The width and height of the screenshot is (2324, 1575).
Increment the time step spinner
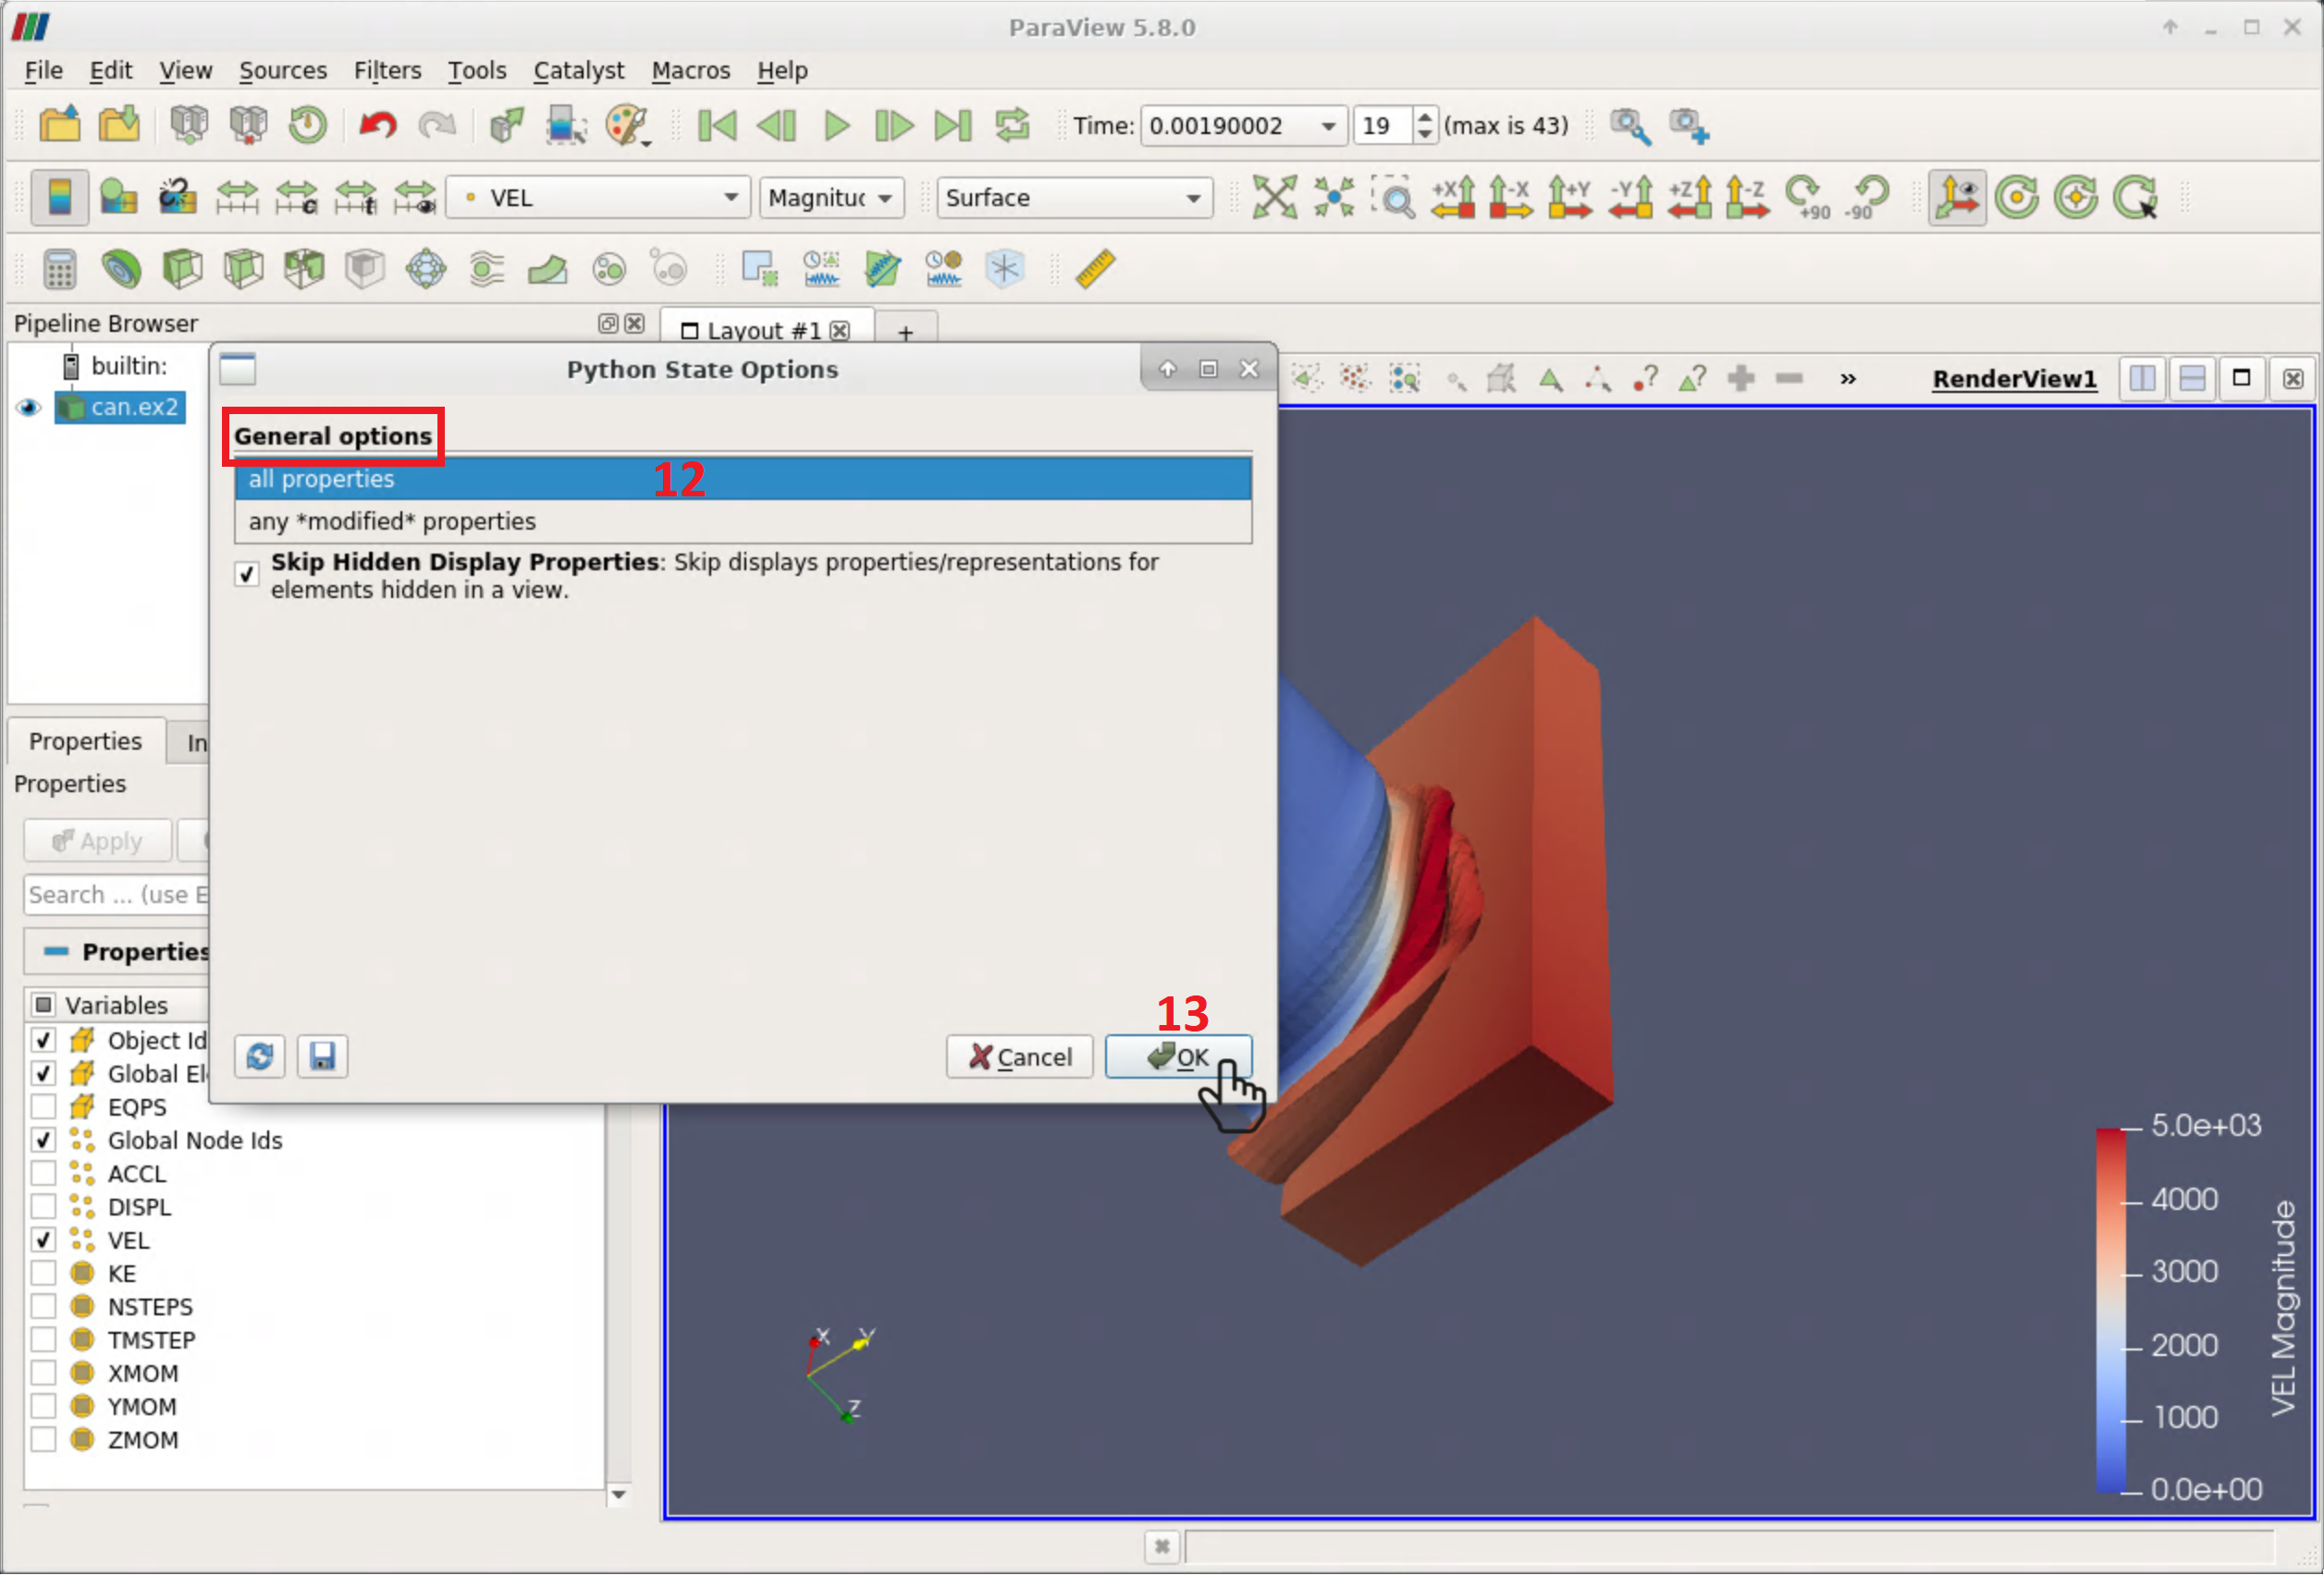(x=1424, y=117)
